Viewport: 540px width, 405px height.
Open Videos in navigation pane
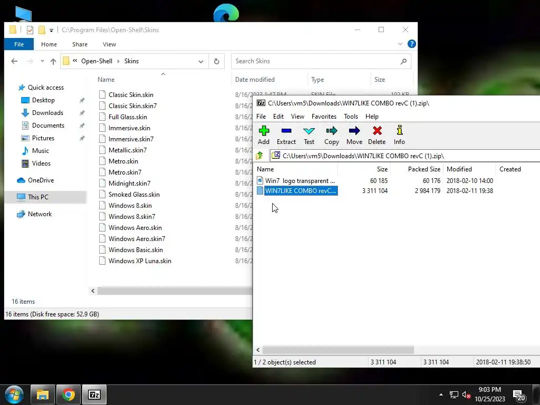(x=41, y=163)
